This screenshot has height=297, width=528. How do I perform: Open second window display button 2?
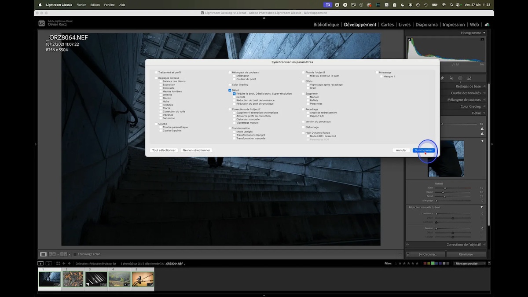tap(49, 264)
